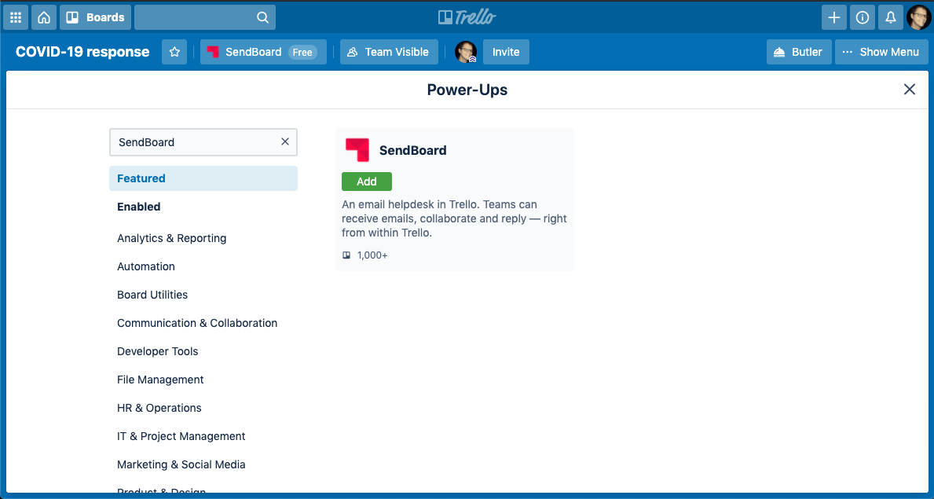This screenshot has width=934, height=499.
Task: Go to Trello home icon
Action: 43,17
